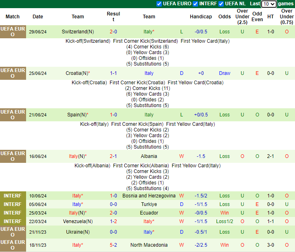Click the Over Under (2.5) column header

pos(242,17)
